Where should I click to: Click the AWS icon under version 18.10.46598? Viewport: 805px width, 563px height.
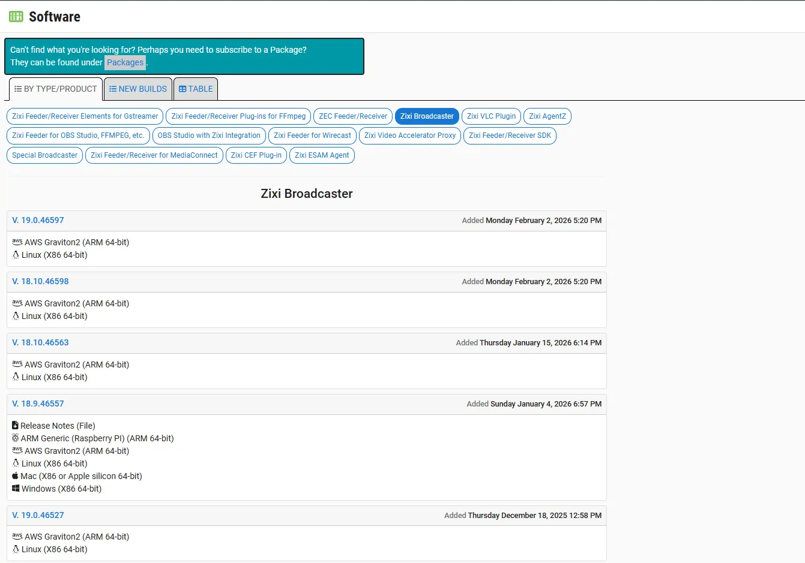point(17,303)
